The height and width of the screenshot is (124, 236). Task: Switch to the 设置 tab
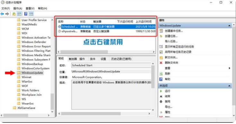click(103, 59)
